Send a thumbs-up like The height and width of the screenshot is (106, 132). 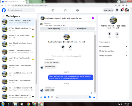pyautogui.click(x=94, y=97)
